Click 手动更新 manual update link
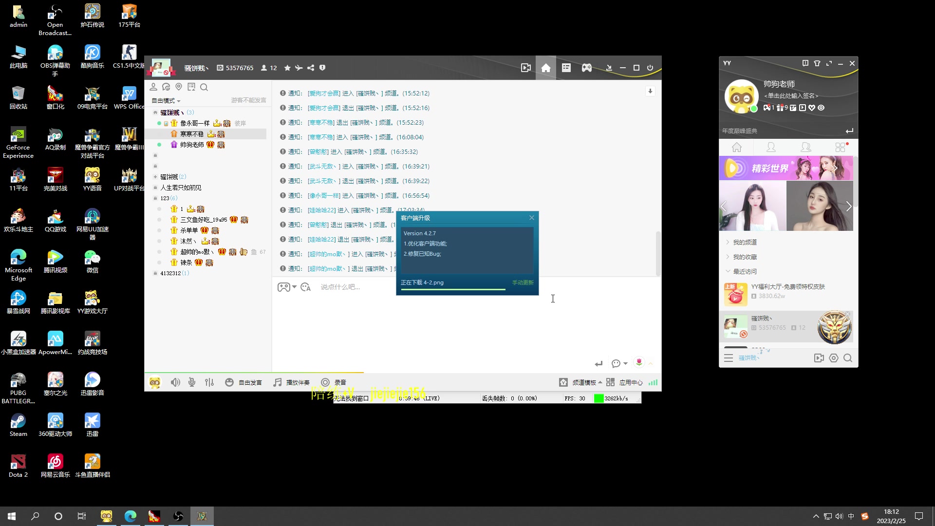The image size is (935, 526). (x=523, y=282)
